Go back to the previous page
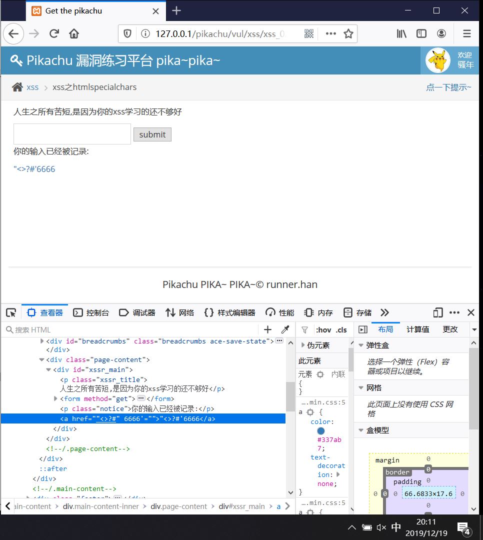Image resolution: width=483 pixels, height=540 pixels. pyautogui.click(x=13, y=34)
